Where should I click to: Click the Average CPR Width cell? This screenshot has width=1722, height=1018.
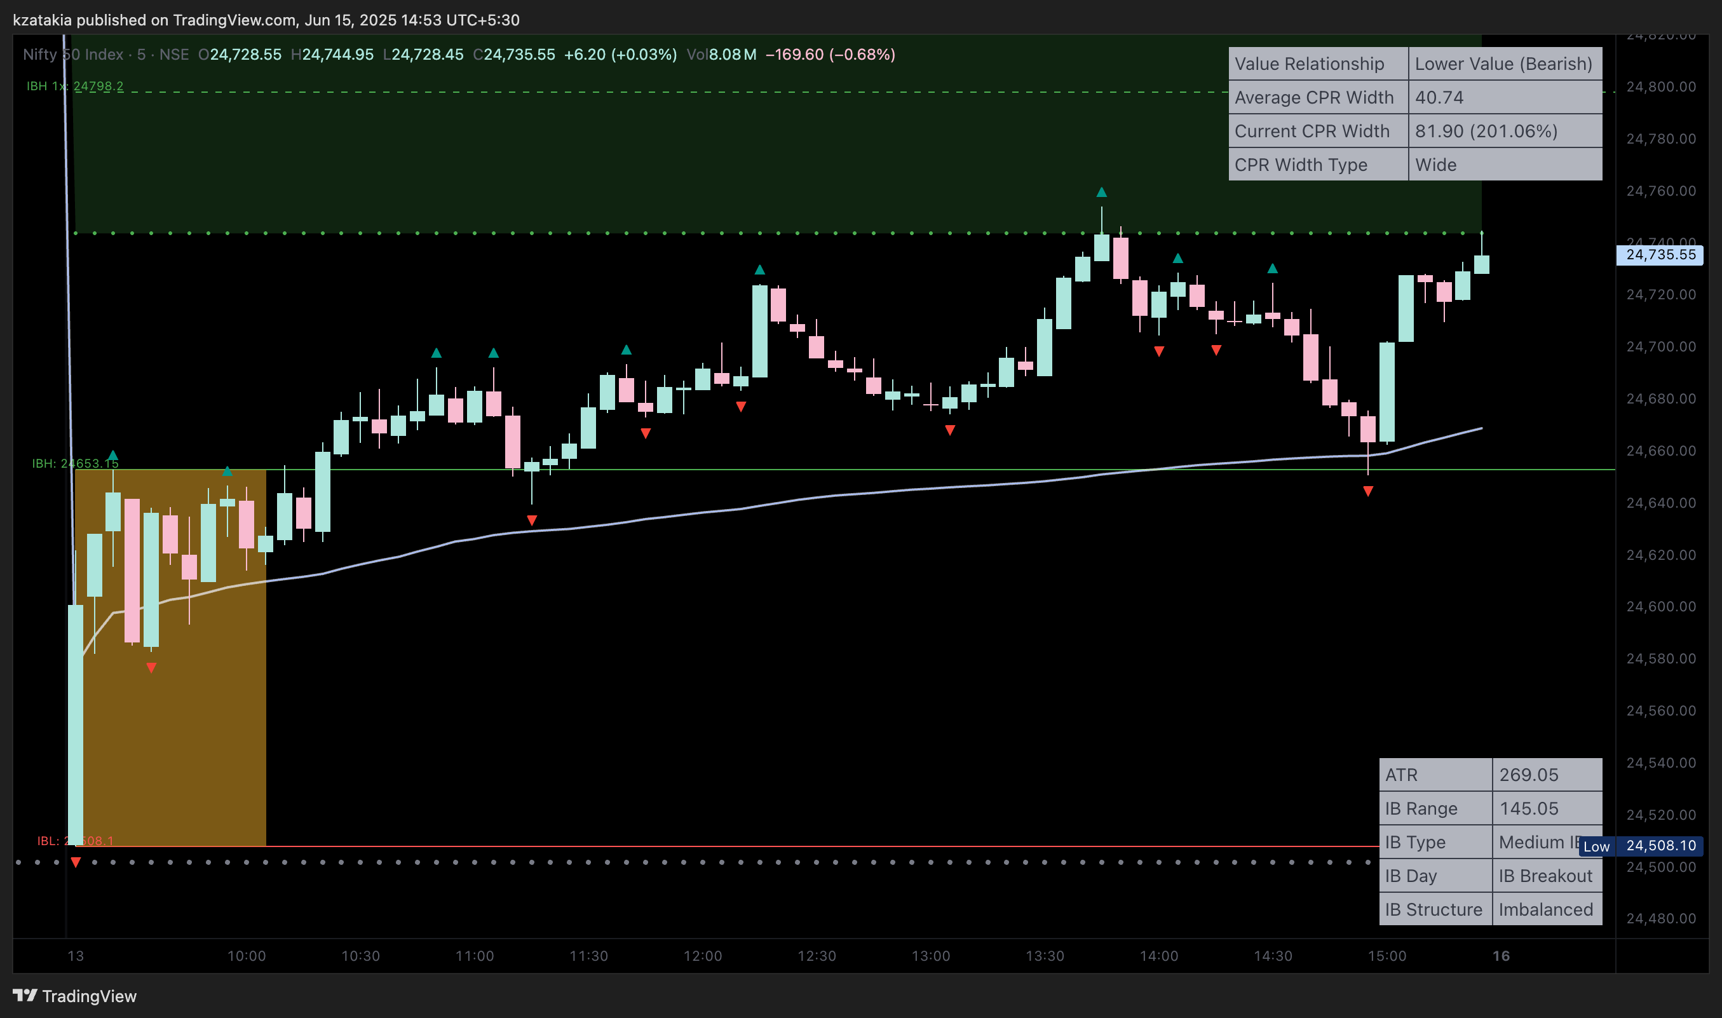pyautogui.click(x=1318, y=97)
